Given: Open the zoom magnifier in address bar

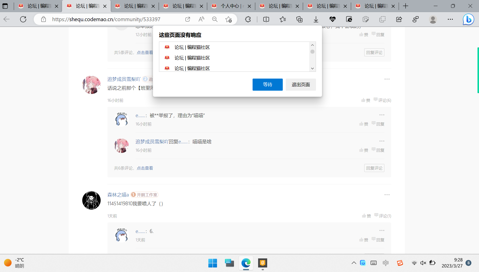Looking at the screenshot, I should [215, 19].
